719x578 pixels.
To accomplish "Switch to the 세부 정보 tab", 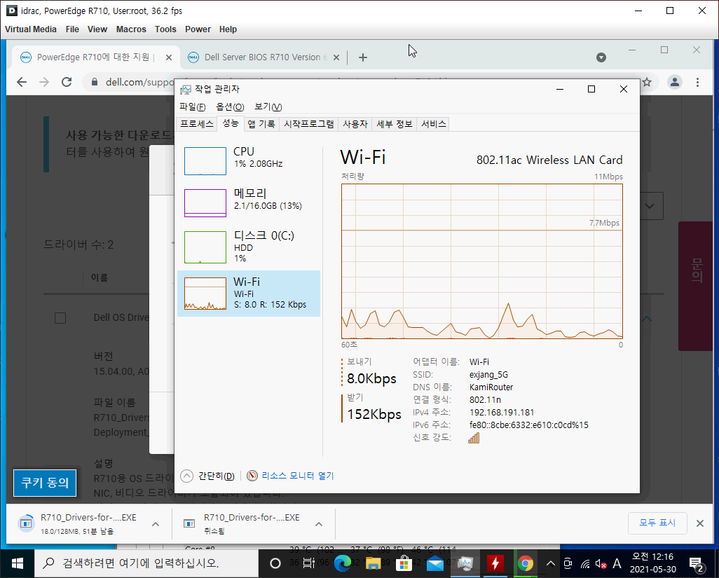I will [395, 124].
